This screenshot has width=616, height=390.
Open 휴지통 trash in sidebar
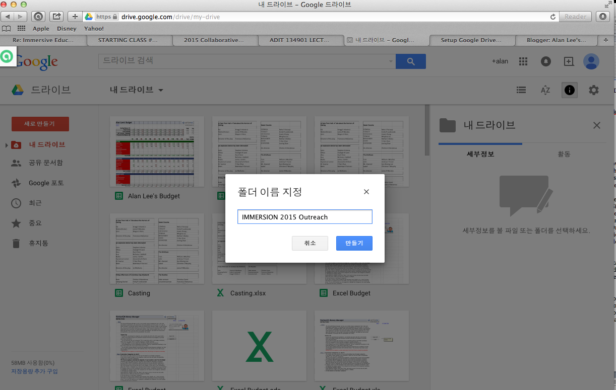[x=38, y=243]
